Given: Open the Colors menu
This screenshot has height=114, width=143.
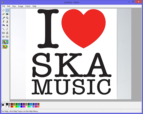Looking at the screenshot, I should tap(28, 6).
